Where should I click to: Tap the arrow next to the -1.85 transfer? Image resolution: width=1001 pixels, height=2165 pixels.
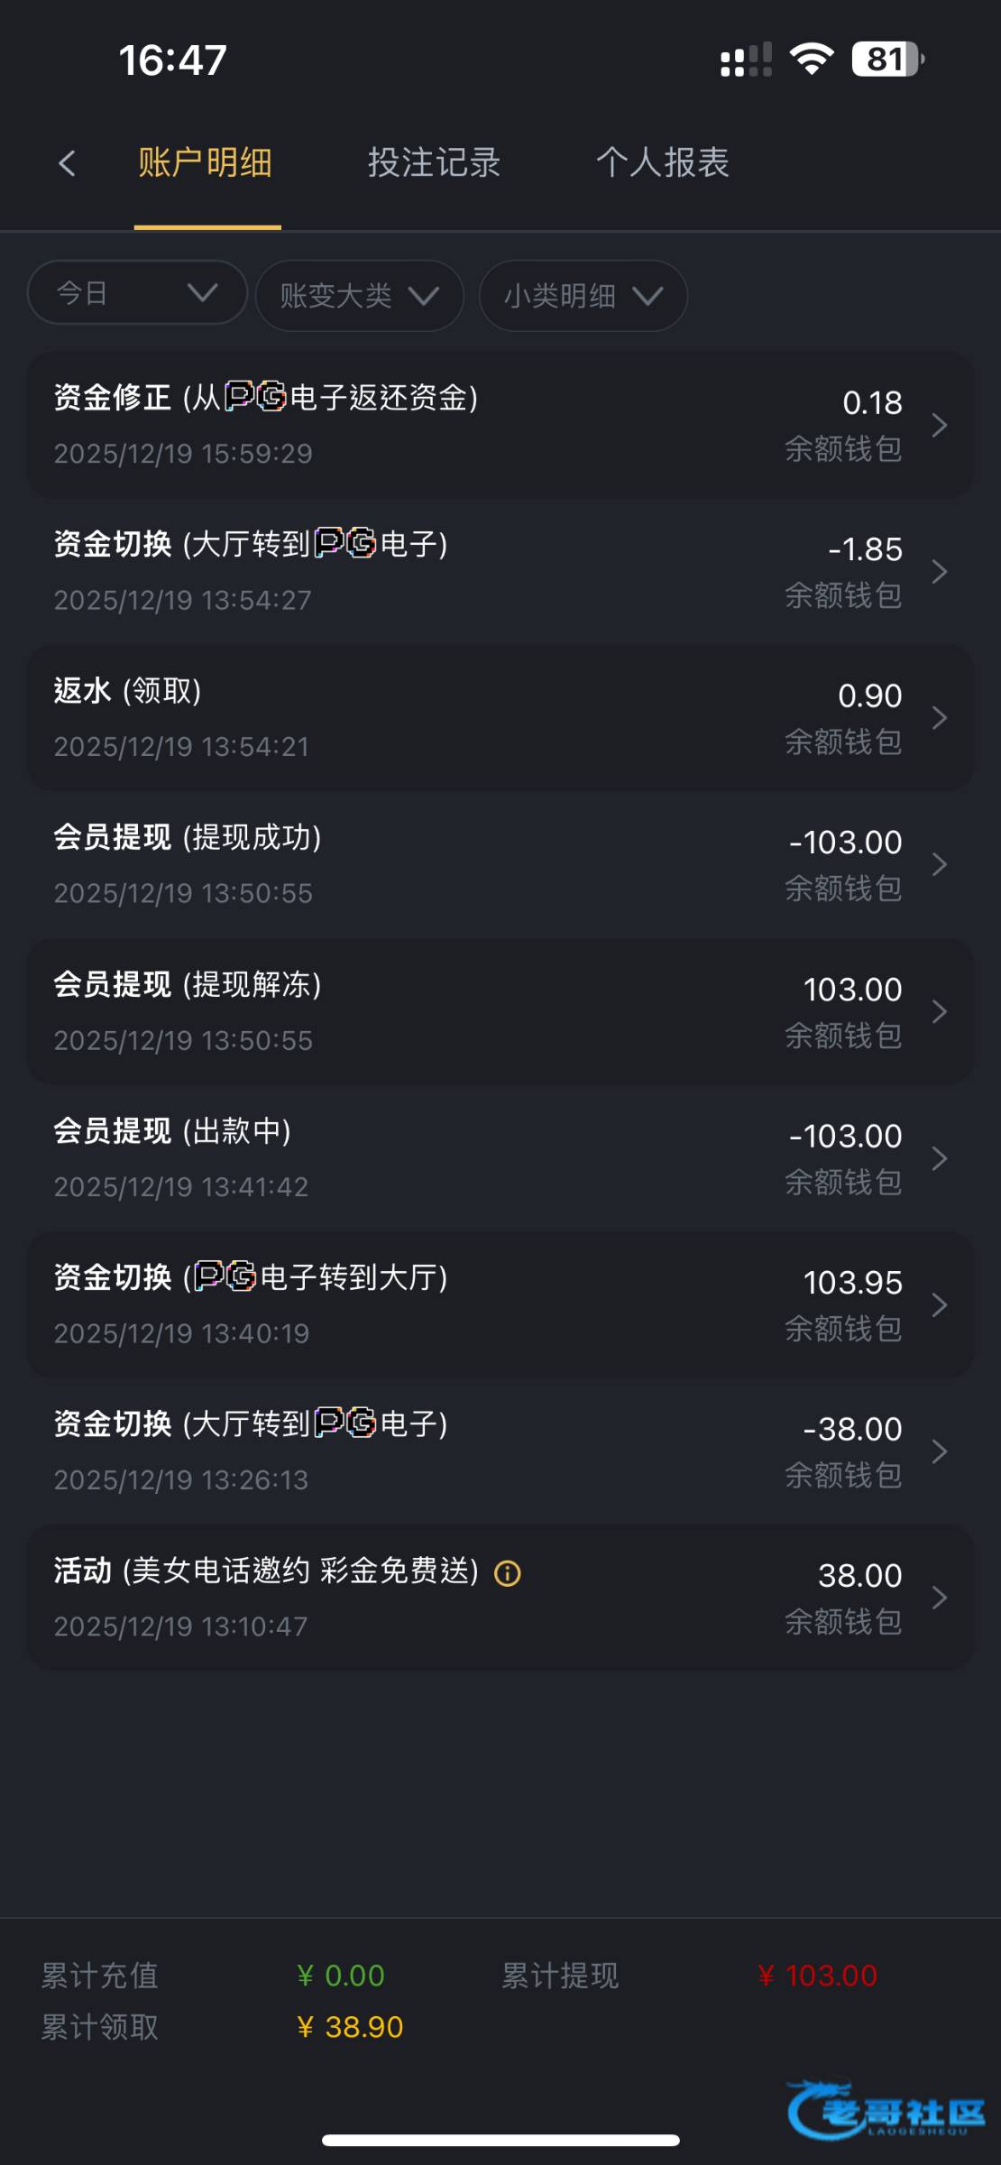939,571
